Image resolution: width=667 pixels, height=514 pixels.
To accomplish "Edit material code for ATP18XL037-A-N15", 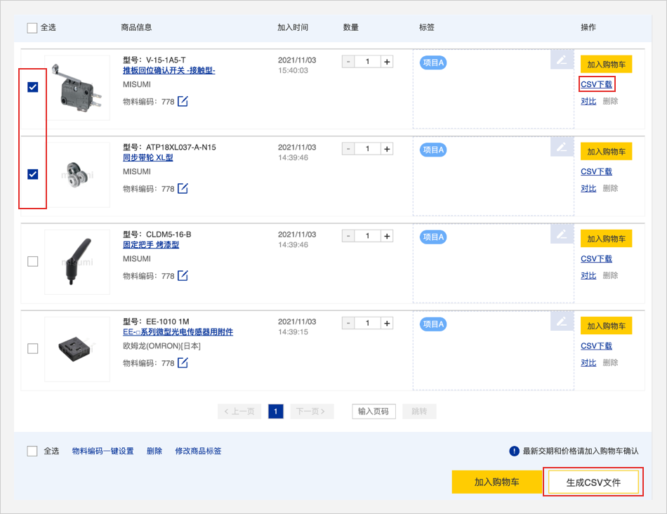I will click(183, 189).
